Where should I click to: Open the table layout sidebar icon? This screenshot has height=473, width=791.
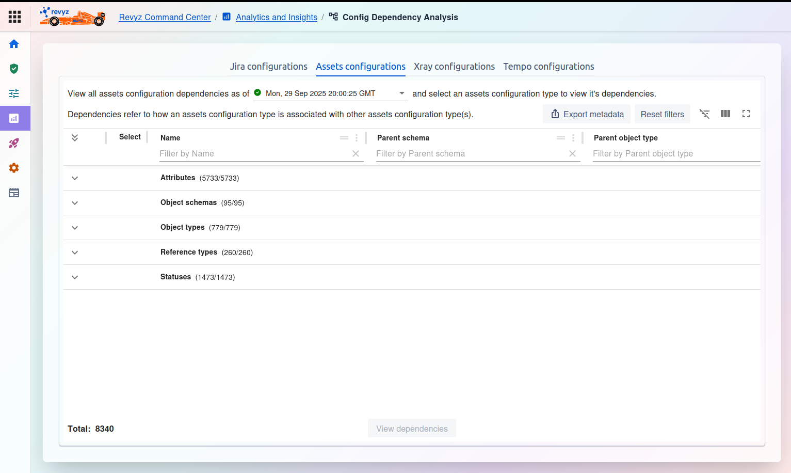pos(14,193)
